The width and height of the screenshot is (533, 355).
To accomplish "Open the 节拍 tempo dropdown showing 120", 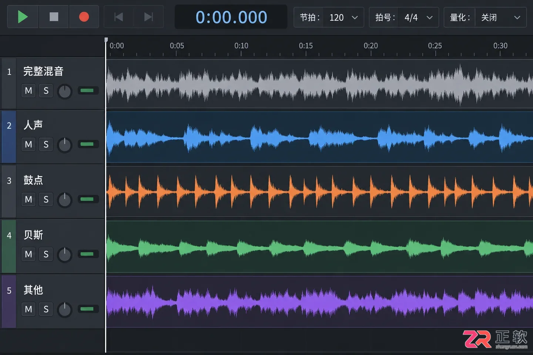I will tap(344, 17).
